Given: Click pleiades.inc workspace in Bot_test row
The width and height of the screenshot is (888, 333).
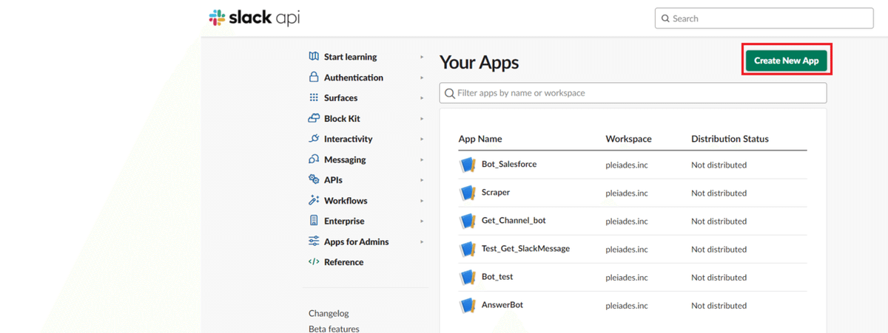Looking at the screenshot, I should pyautogui.click(x=627, y=277).
